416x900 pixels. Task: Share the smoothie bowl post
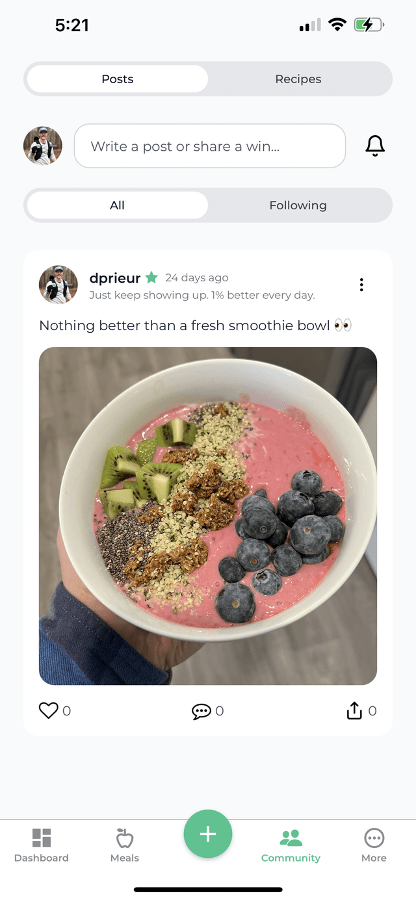coord(354,711)
